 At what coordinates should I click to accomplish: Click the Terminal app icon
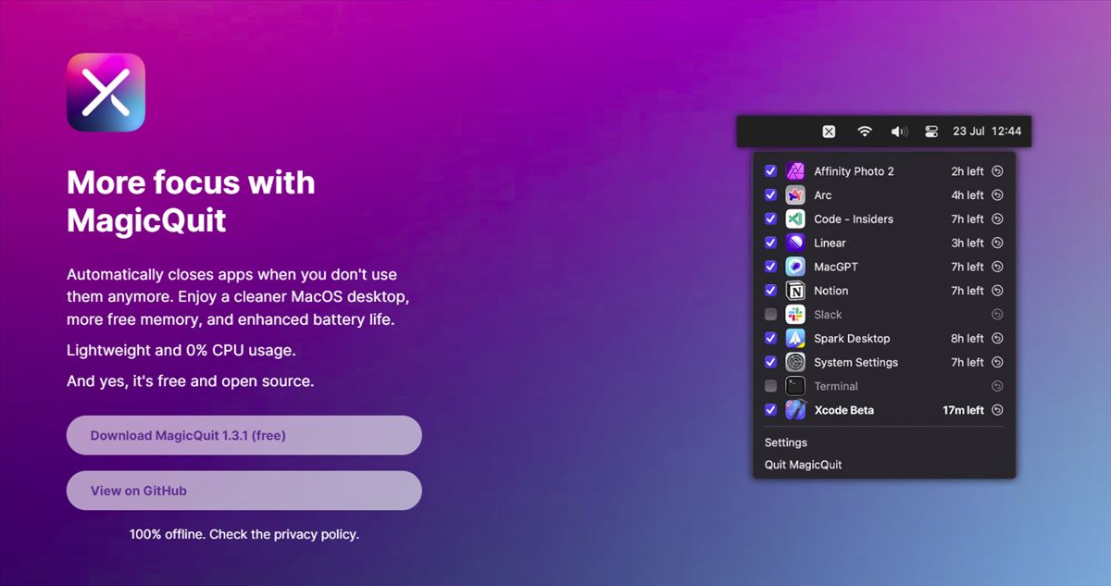click(x=795, y=386)
